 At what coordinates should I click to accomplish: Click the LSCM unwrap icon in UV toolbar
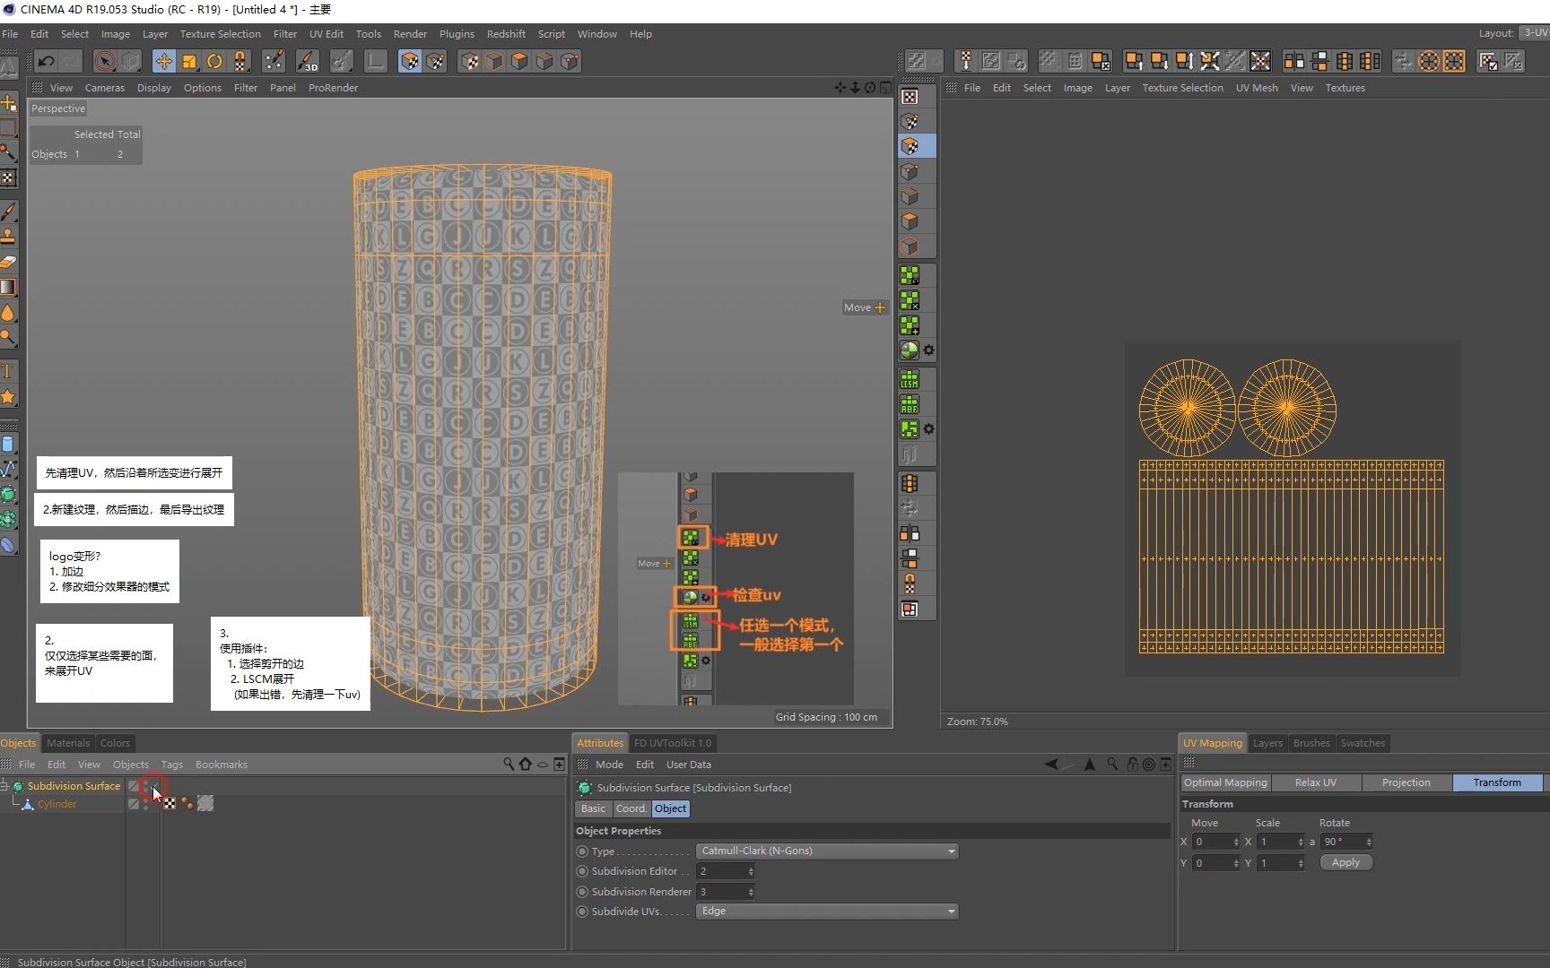[x=910, y=378]
